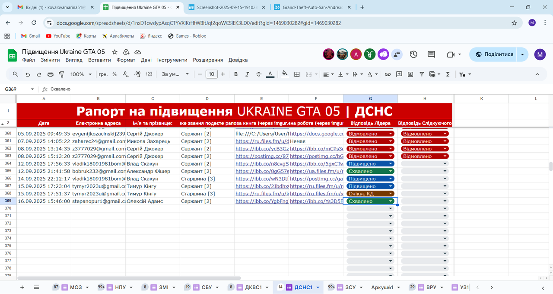Open horizontal align dropdown

coord(328,74)
